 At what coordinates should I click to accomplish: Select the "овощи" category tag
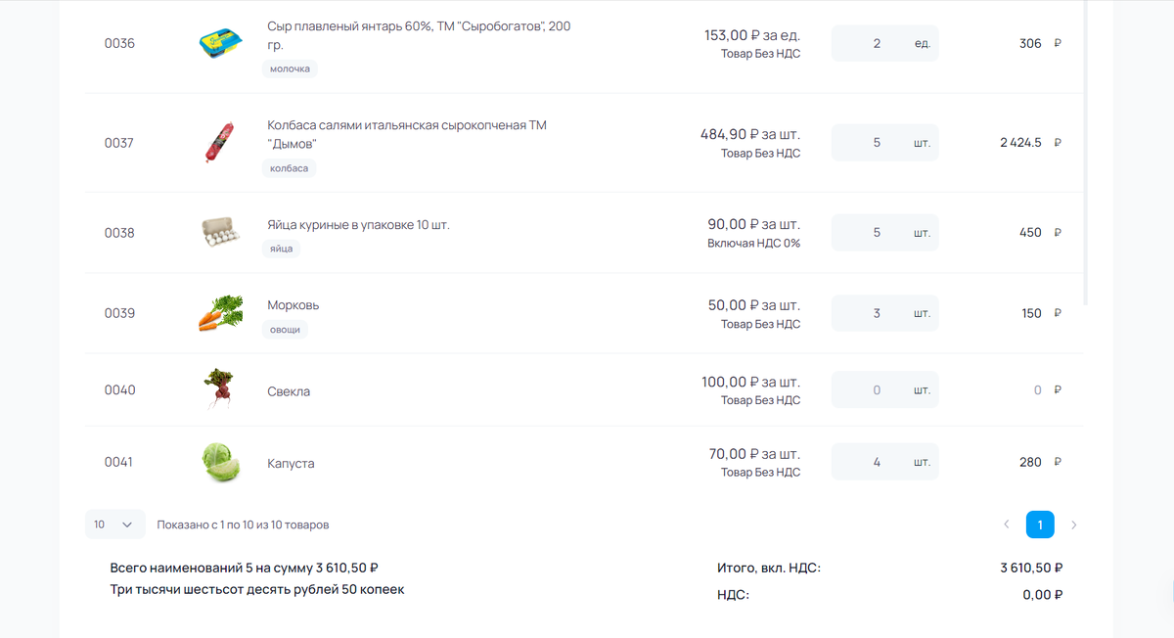[x=285, y=330]
